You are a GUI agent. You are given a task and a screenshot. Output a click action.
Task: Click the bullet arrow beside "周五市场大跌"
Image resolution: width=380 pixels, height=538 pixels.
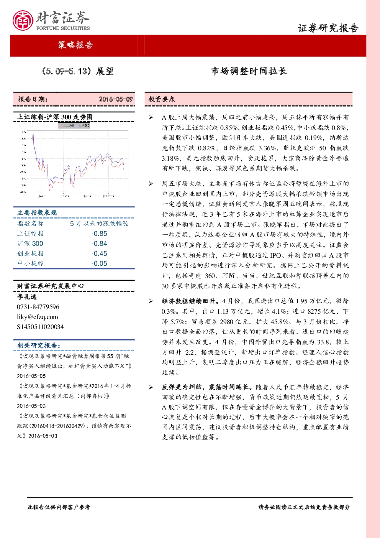151,184
